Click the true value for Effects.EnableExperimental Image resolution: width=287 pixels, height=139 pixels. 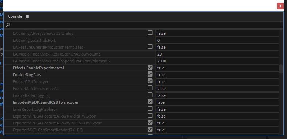point(217,68)
